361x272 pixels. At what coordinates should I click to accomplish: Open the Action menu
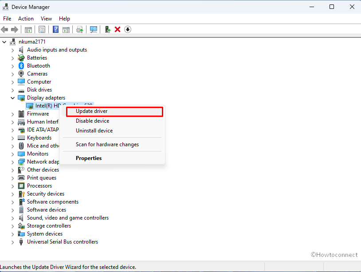pos(26,19)
